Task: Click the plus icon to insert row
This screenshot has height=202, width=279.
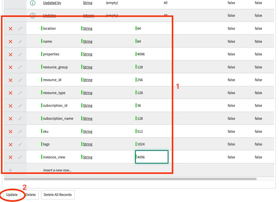Action: 11,170
